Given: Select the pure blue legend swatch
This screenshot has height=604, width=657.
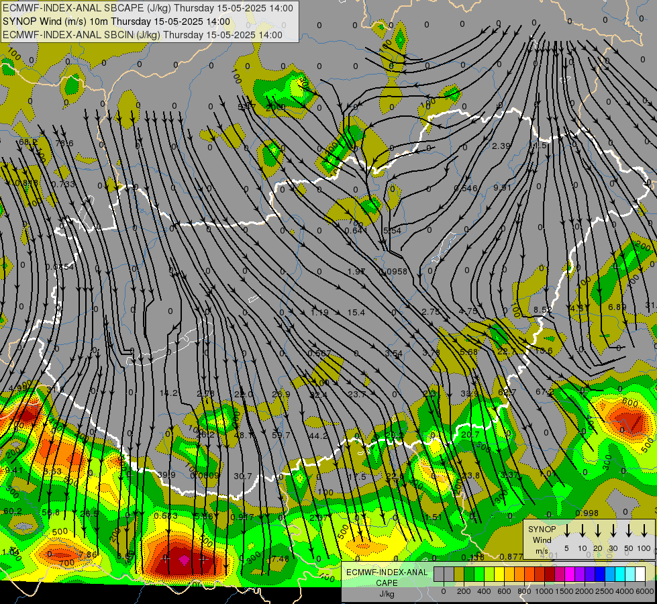Looking at the screenshot, I should 599,574.
